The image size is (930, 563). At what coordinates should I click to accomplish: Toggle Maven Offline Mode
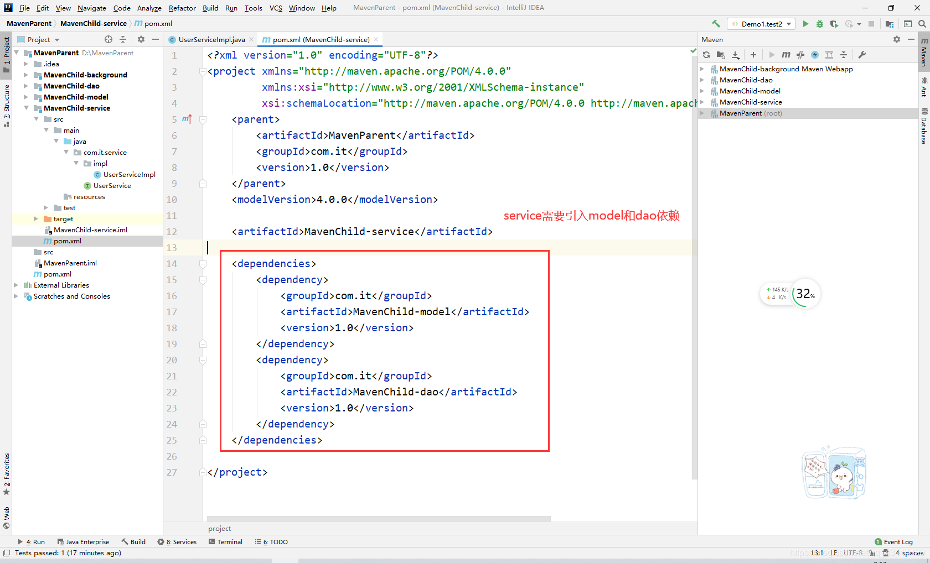click(800, 55)
